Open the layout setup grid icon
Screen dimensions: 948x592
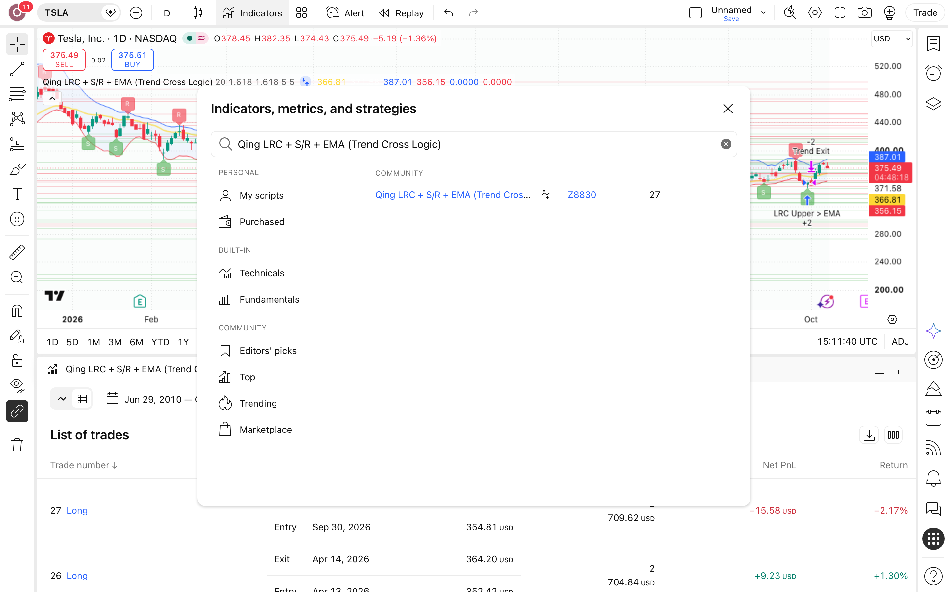301,13
